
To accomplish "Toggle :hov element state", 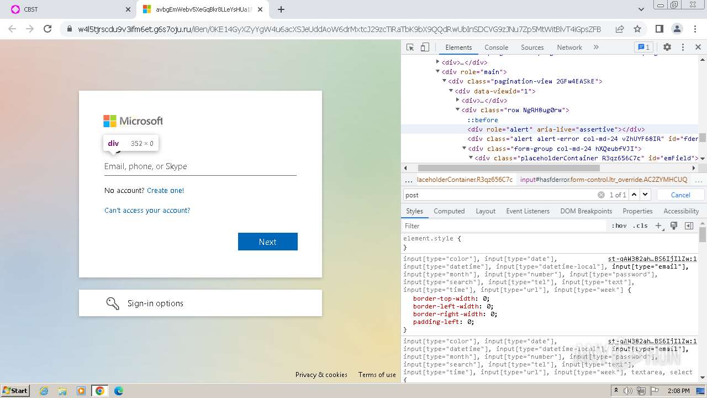I will [619, 226].
